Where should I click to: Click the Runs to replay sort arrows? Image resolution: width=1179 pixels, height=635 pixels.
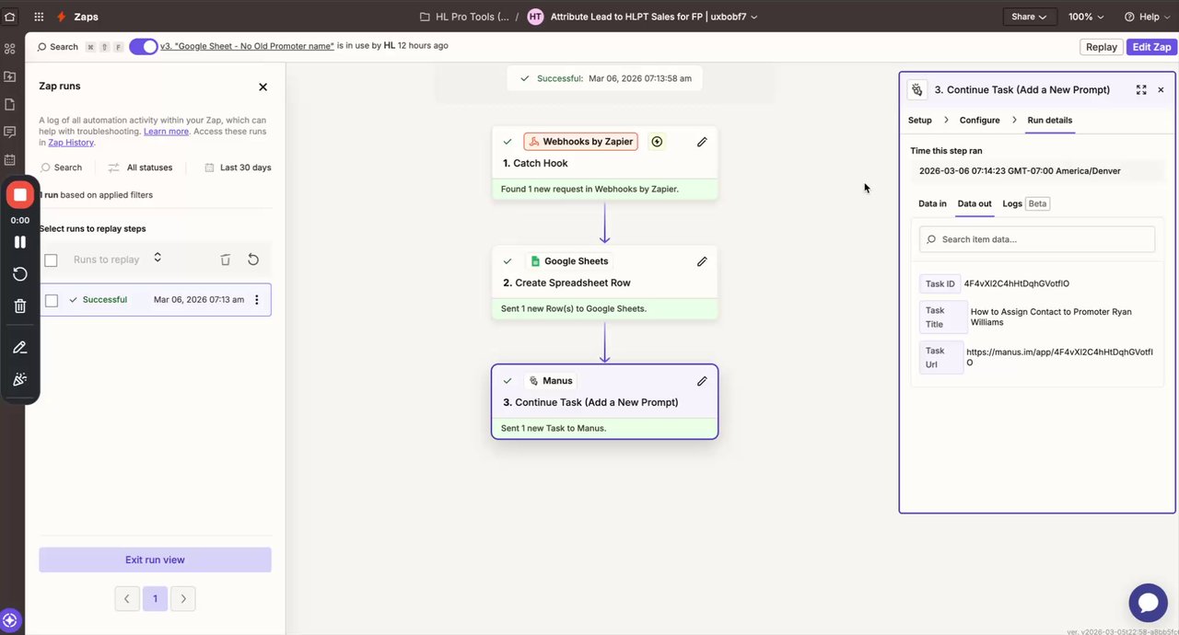click(158, 258)
